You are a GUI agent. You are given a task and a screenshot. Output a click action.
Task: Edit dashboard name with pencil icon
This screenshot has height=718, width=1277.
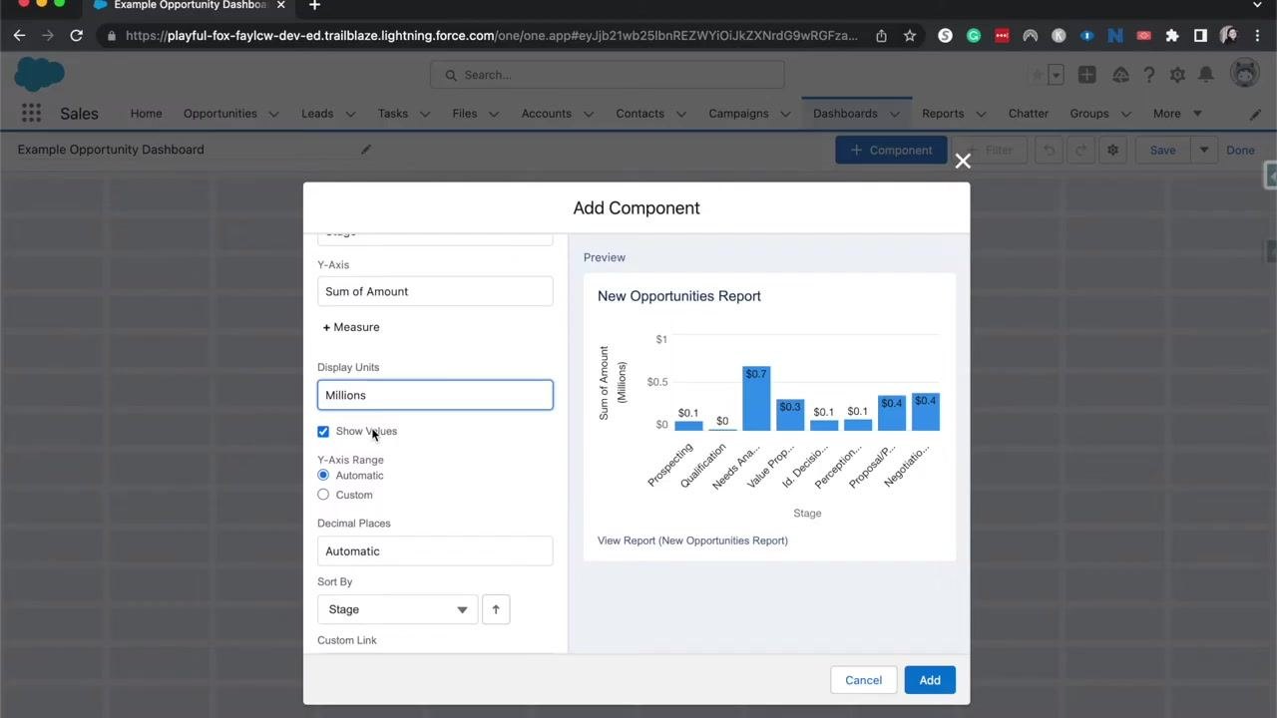tap(366, 150)
